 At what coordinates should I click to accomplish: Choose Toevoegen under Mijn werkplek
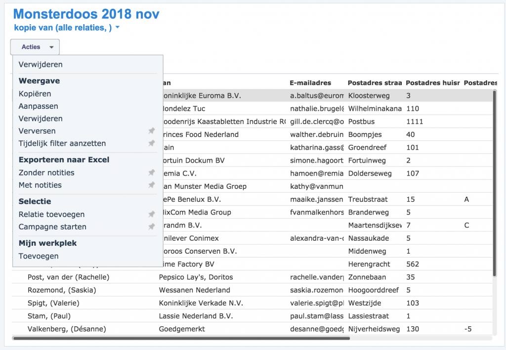39,256
